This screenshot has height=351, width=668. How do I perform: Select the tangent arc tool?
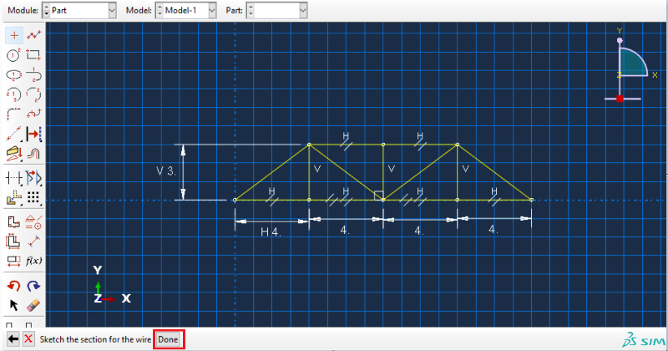(33, 74)
